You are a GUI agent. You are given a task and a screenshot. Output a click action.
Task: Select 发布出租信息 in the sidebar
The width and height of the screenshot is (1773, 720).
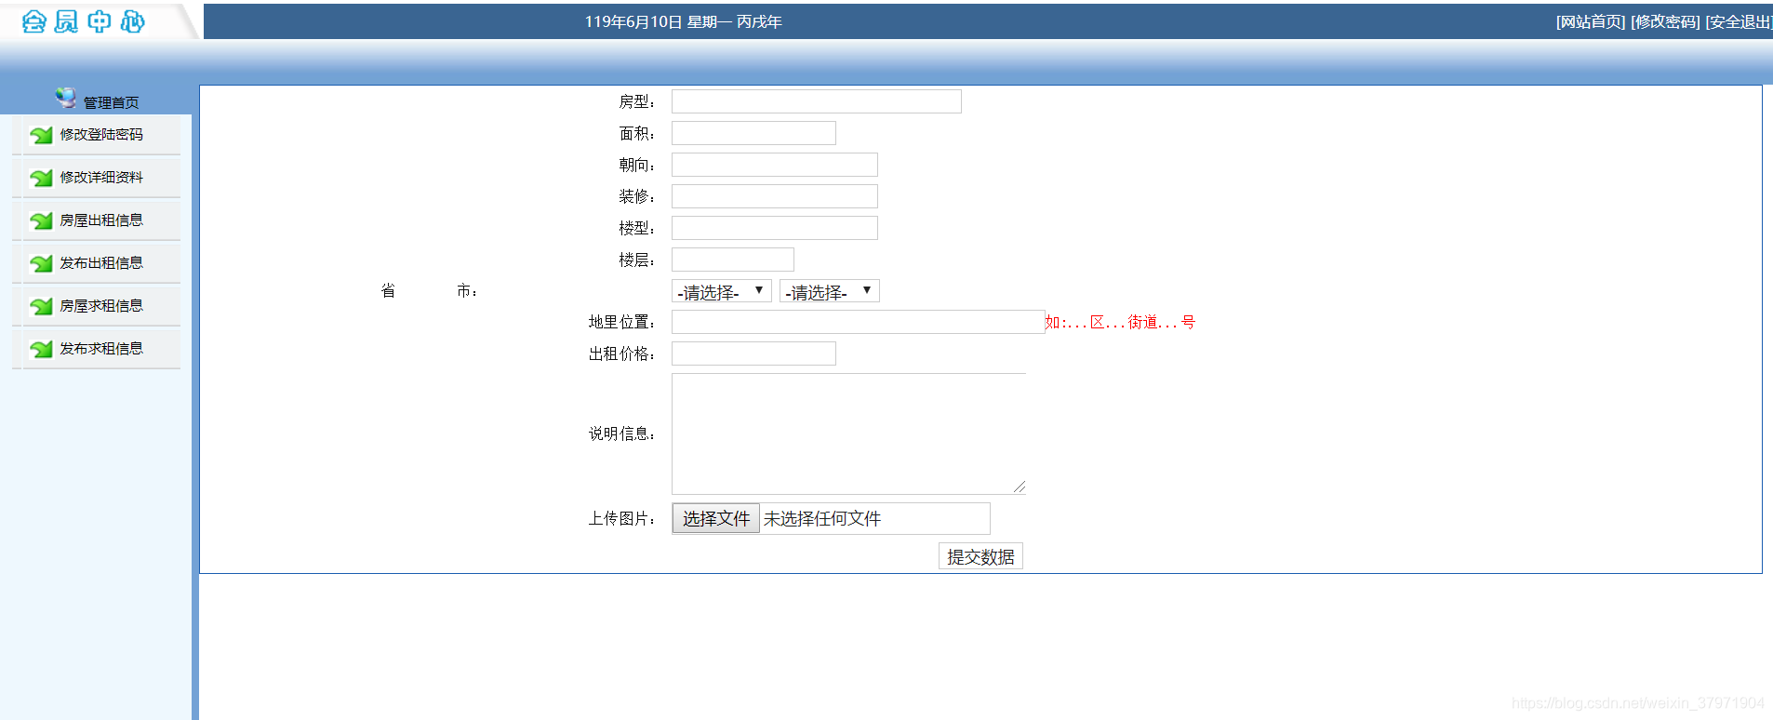101,263
